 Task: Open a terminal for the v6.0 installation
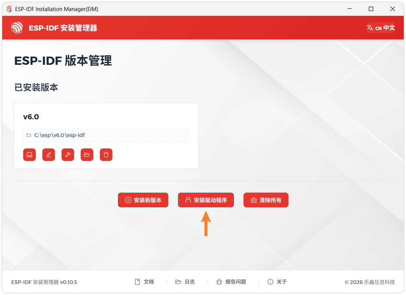coord(29,155)
